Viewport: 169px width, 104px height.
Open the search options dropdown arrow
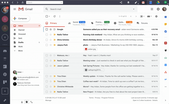pyautogui.click(x=134, y=9)
